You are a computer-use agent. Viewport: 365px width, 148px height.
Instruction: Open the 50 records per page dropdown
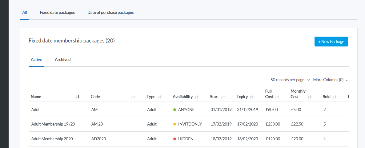click(x=290, y=80)
